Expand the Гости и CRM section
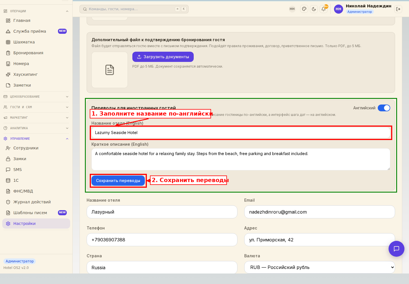 pos(36,107)
